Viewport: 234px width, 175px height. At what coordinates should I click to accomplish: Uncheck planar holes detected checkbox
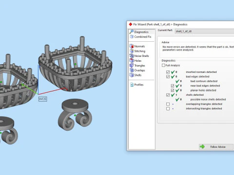coord(173,90)
